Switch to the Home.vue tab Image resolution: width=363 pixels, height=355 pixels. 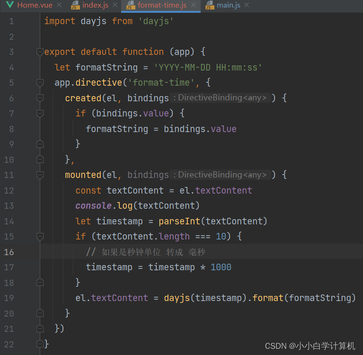[35, 5]
